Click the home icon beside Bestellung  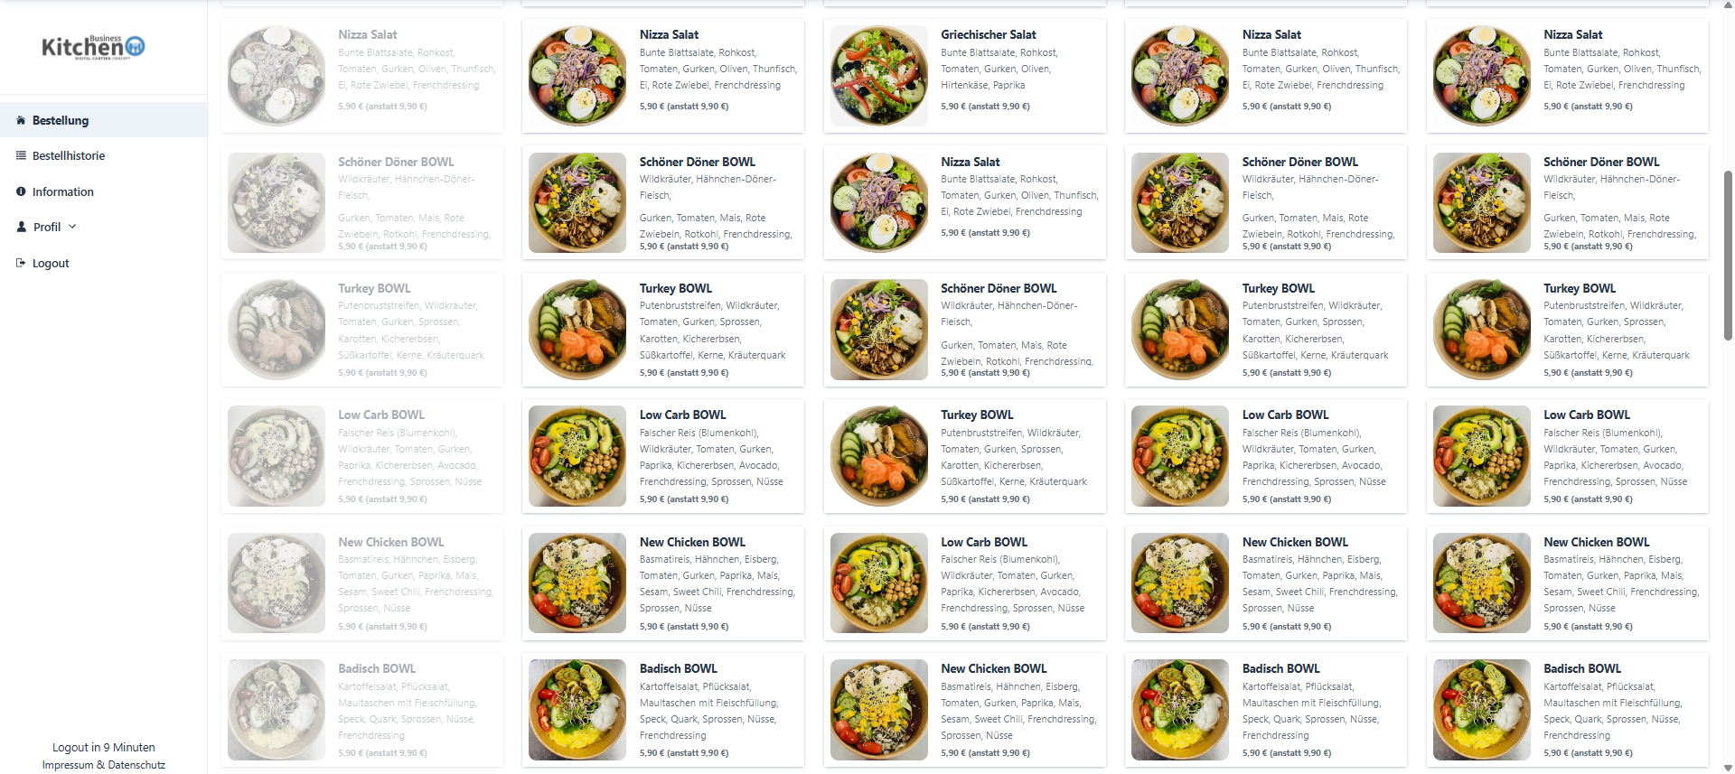pos(21,120)
